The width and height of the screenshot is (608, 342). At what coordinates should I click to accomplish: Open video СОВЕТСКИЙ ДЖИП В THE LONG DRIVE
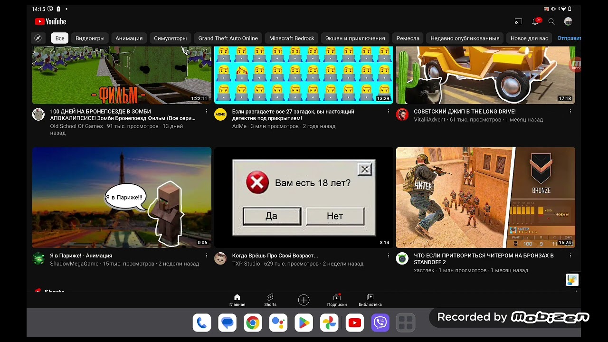click(465, 112)
